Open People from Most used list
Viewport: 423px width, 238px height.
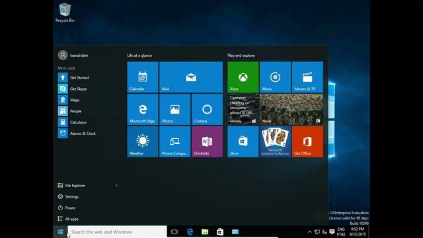[89, 111]
